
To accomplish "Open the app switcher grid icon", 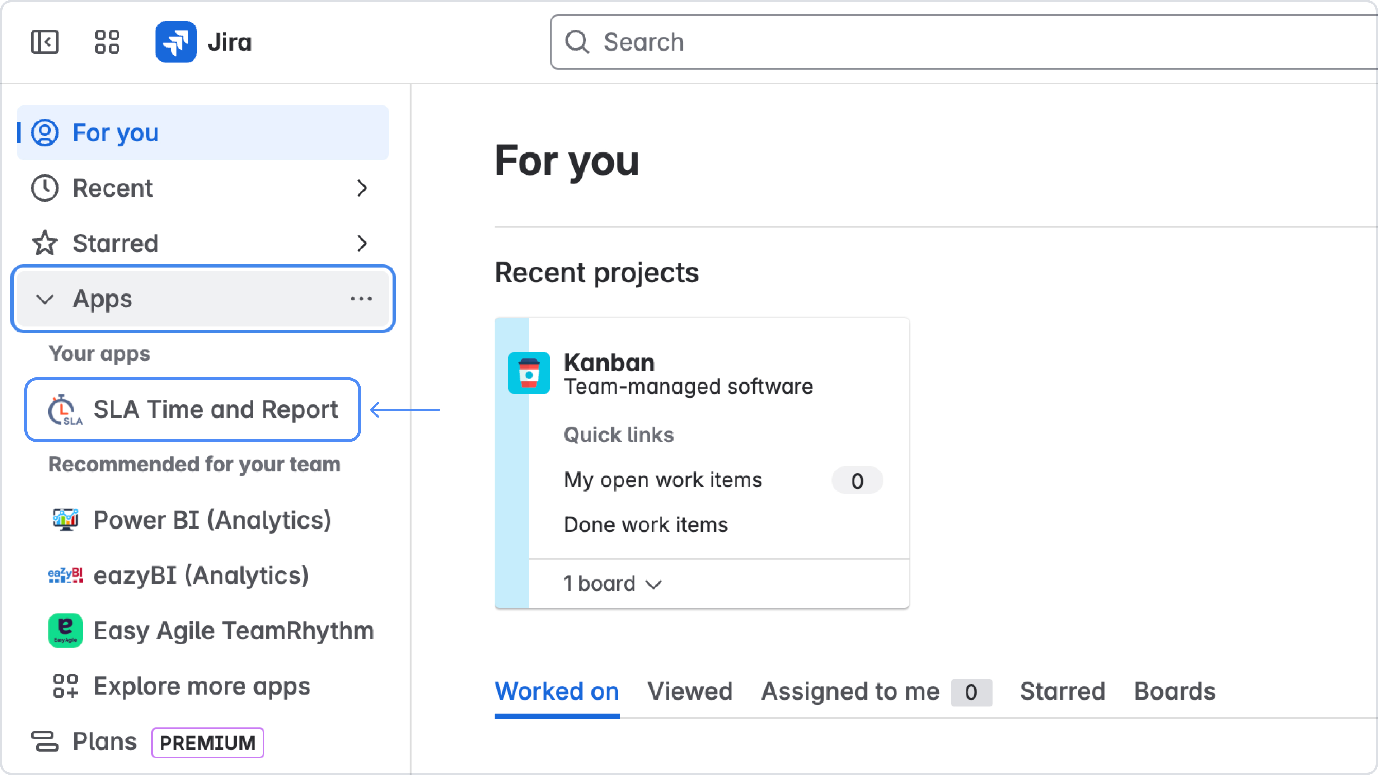I will pyautogui.click(x=107, y=42).
